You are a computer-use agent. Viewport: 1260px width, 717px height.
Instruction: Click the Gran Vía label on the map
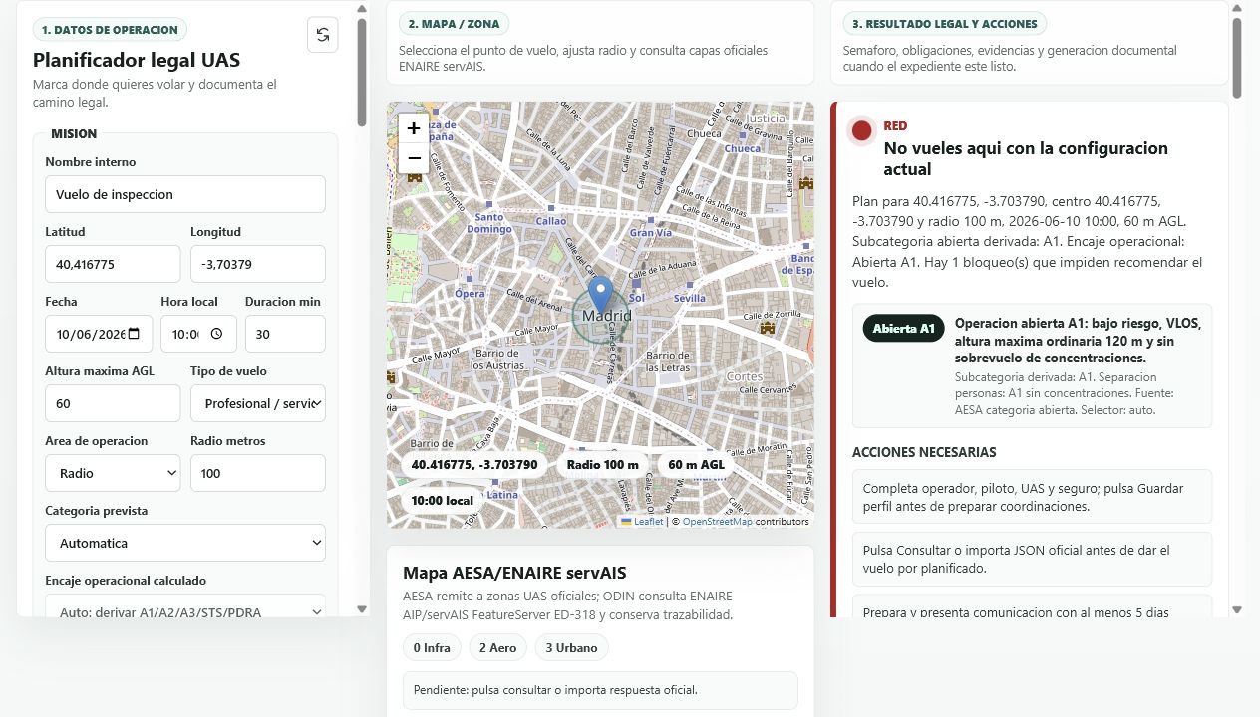651,233
